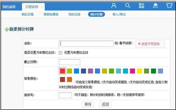176x110 pixels.
Task: Pick the teal color swatch
Action: [x=118, y=71]
